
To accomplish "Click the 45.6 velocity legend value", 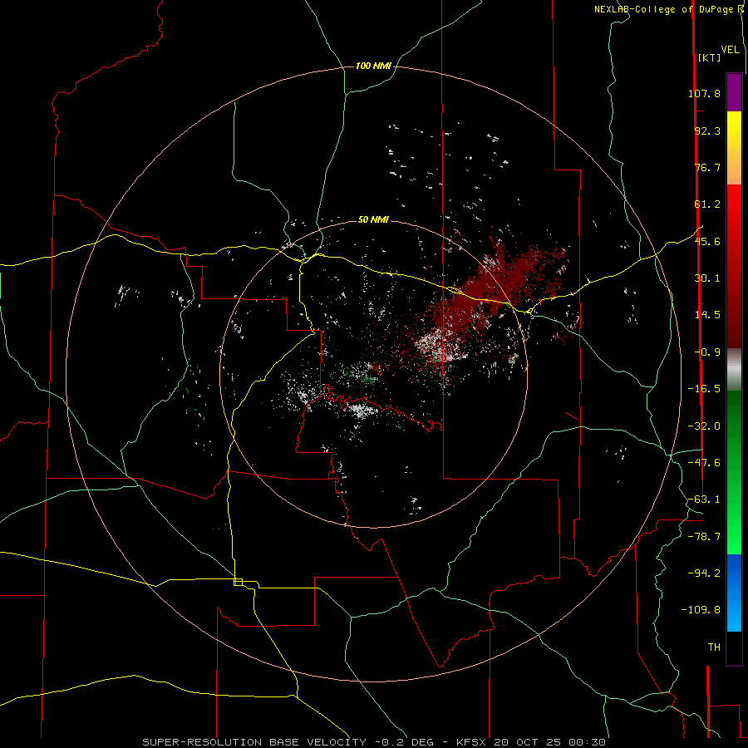I will click(x=707, y=241).
